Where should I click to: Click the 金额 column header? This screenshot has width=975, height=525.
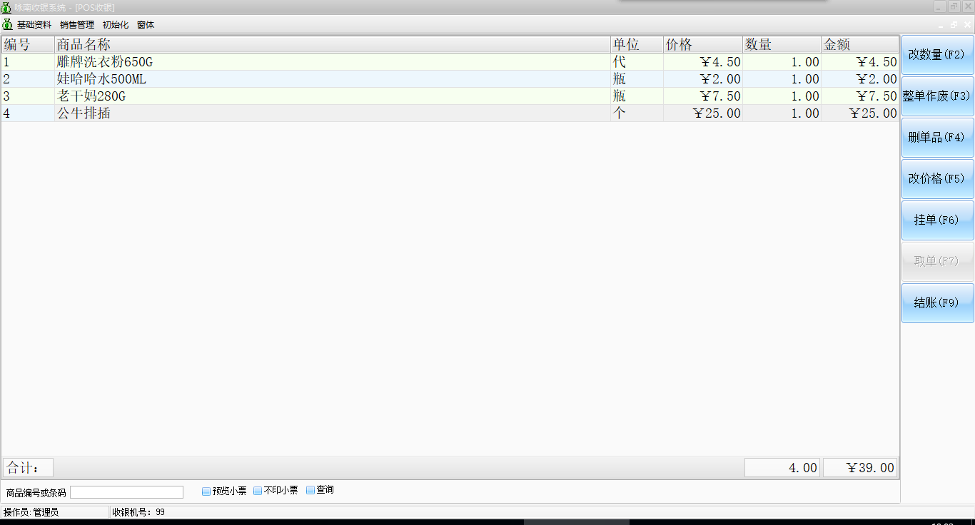pos(860,45)
